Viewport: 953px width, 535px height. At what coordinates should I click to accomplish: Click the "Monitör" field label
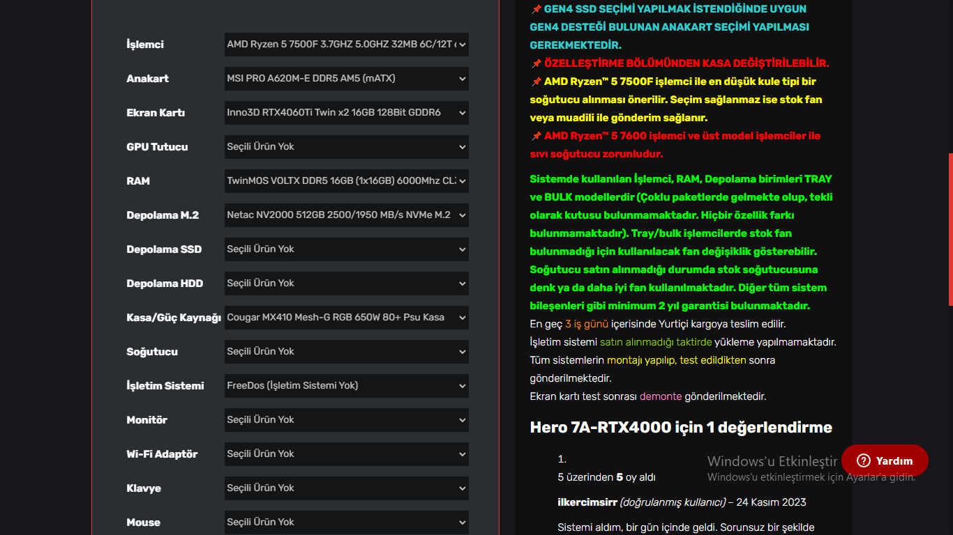[147, 420]
